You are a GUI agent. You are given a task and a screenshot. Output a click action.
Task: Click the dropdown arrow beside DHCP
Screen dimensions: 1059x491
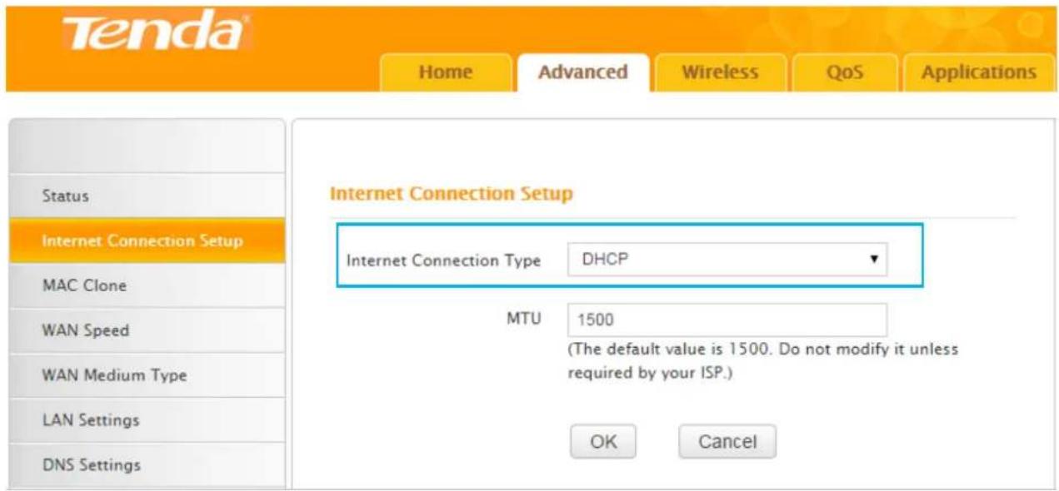pos(874,260)
